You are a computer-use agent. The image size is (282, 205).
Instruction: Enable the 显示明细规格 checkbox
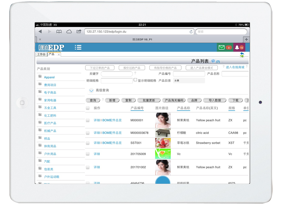135,80
